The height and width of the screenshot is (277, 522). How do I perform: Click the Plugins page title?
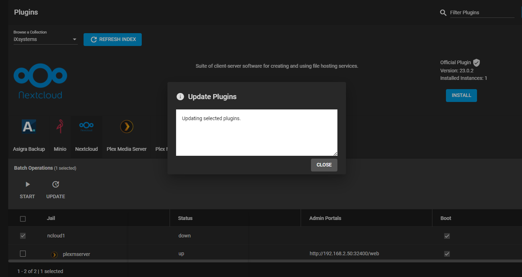tap(26, 12)
